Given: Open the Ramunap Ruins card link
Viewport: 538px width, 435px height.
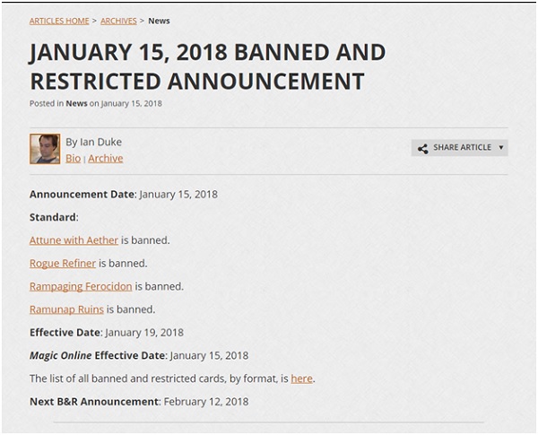Looking at the screenshot, I should [x=66, y=309].
